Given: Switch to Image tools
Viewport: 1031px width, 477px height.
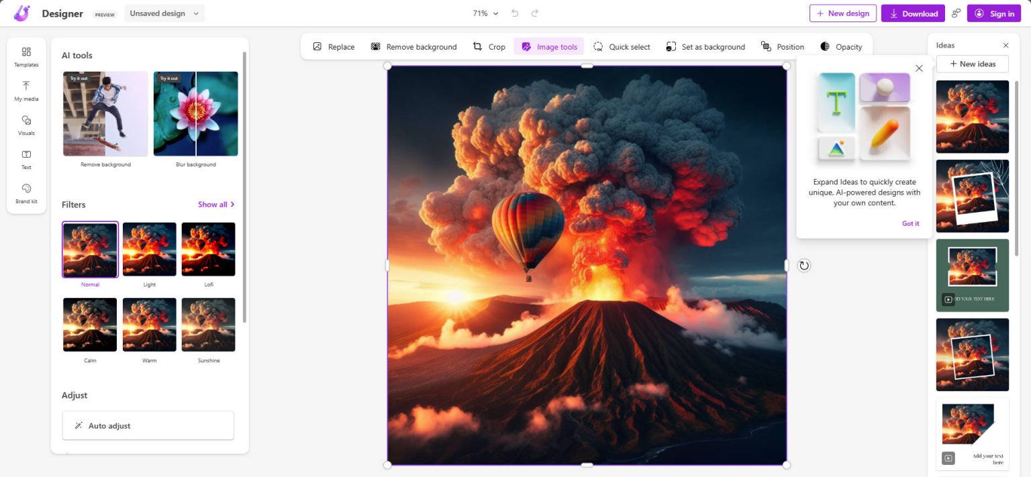Looking at the screenshot, I should tap(548, 46).
